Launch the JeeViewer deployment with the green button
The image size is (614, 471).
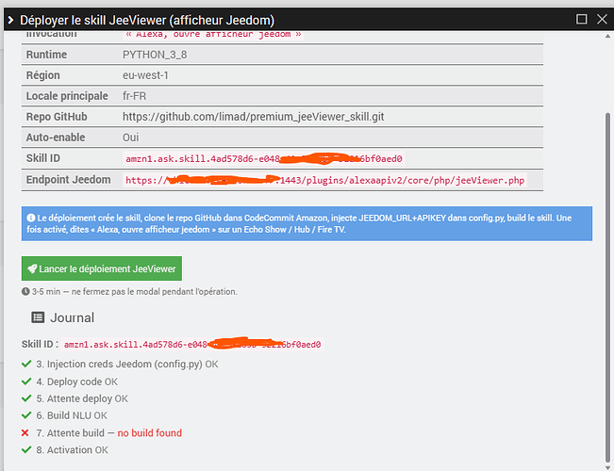pyautogui.click(x=102, y=268)
